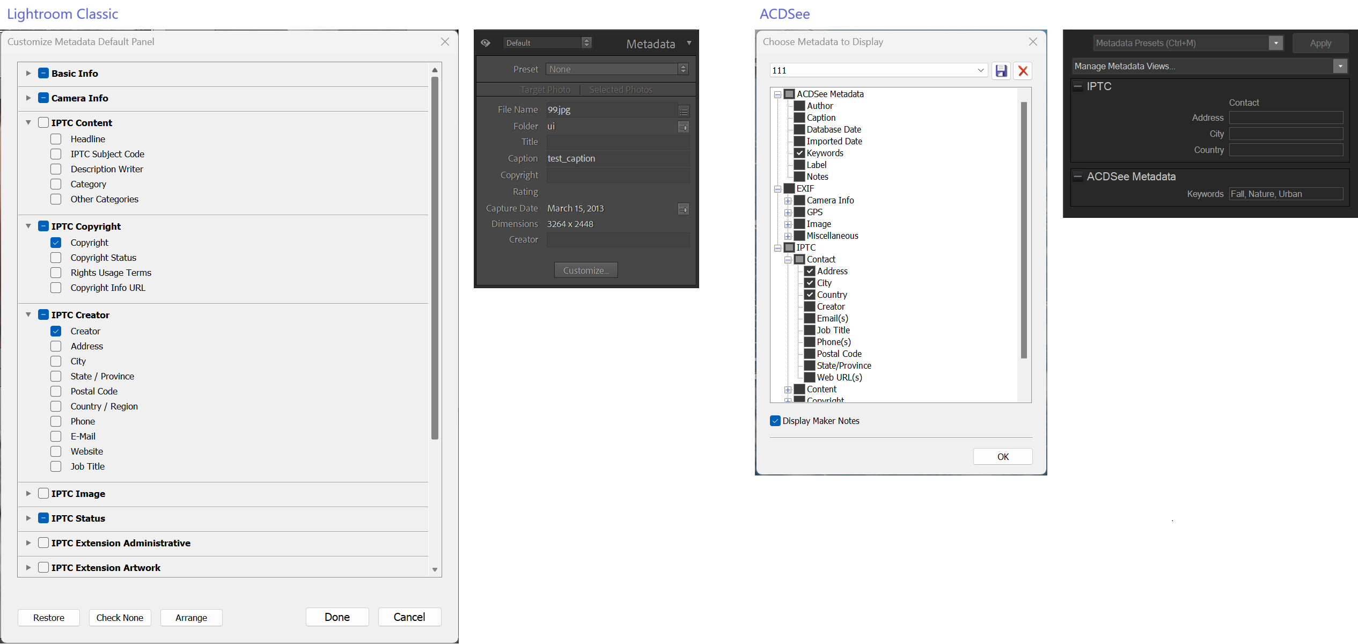This screenshot has width=1358, height=644.
Task: Open the Manage Metadata Views dropdown
Action: coord(1340,66)
